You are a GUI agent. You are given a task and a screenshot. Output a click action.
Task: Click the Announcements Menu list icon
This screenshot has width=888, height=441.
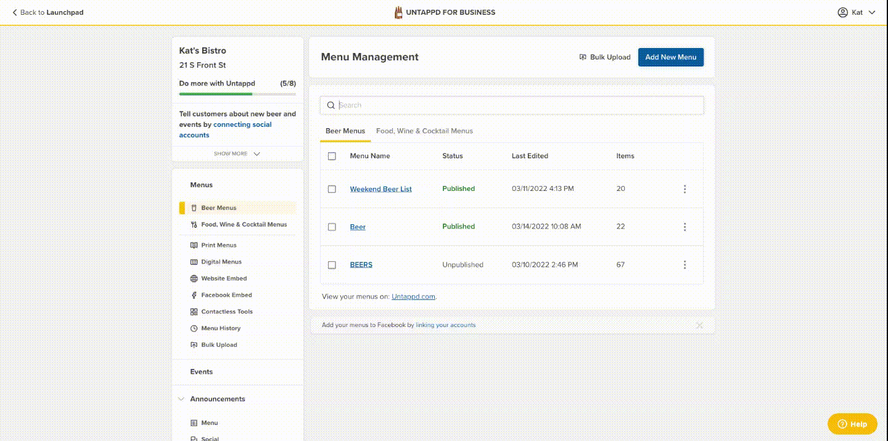194,423
